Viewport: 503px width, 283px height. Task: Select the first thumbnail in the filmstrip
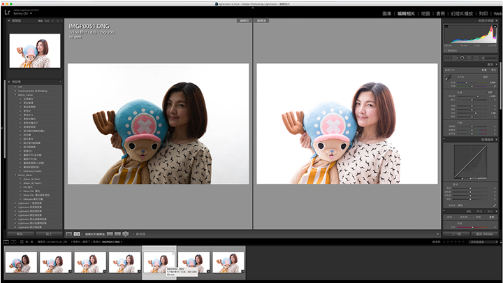pyautogui.click(x=21, y=262)
